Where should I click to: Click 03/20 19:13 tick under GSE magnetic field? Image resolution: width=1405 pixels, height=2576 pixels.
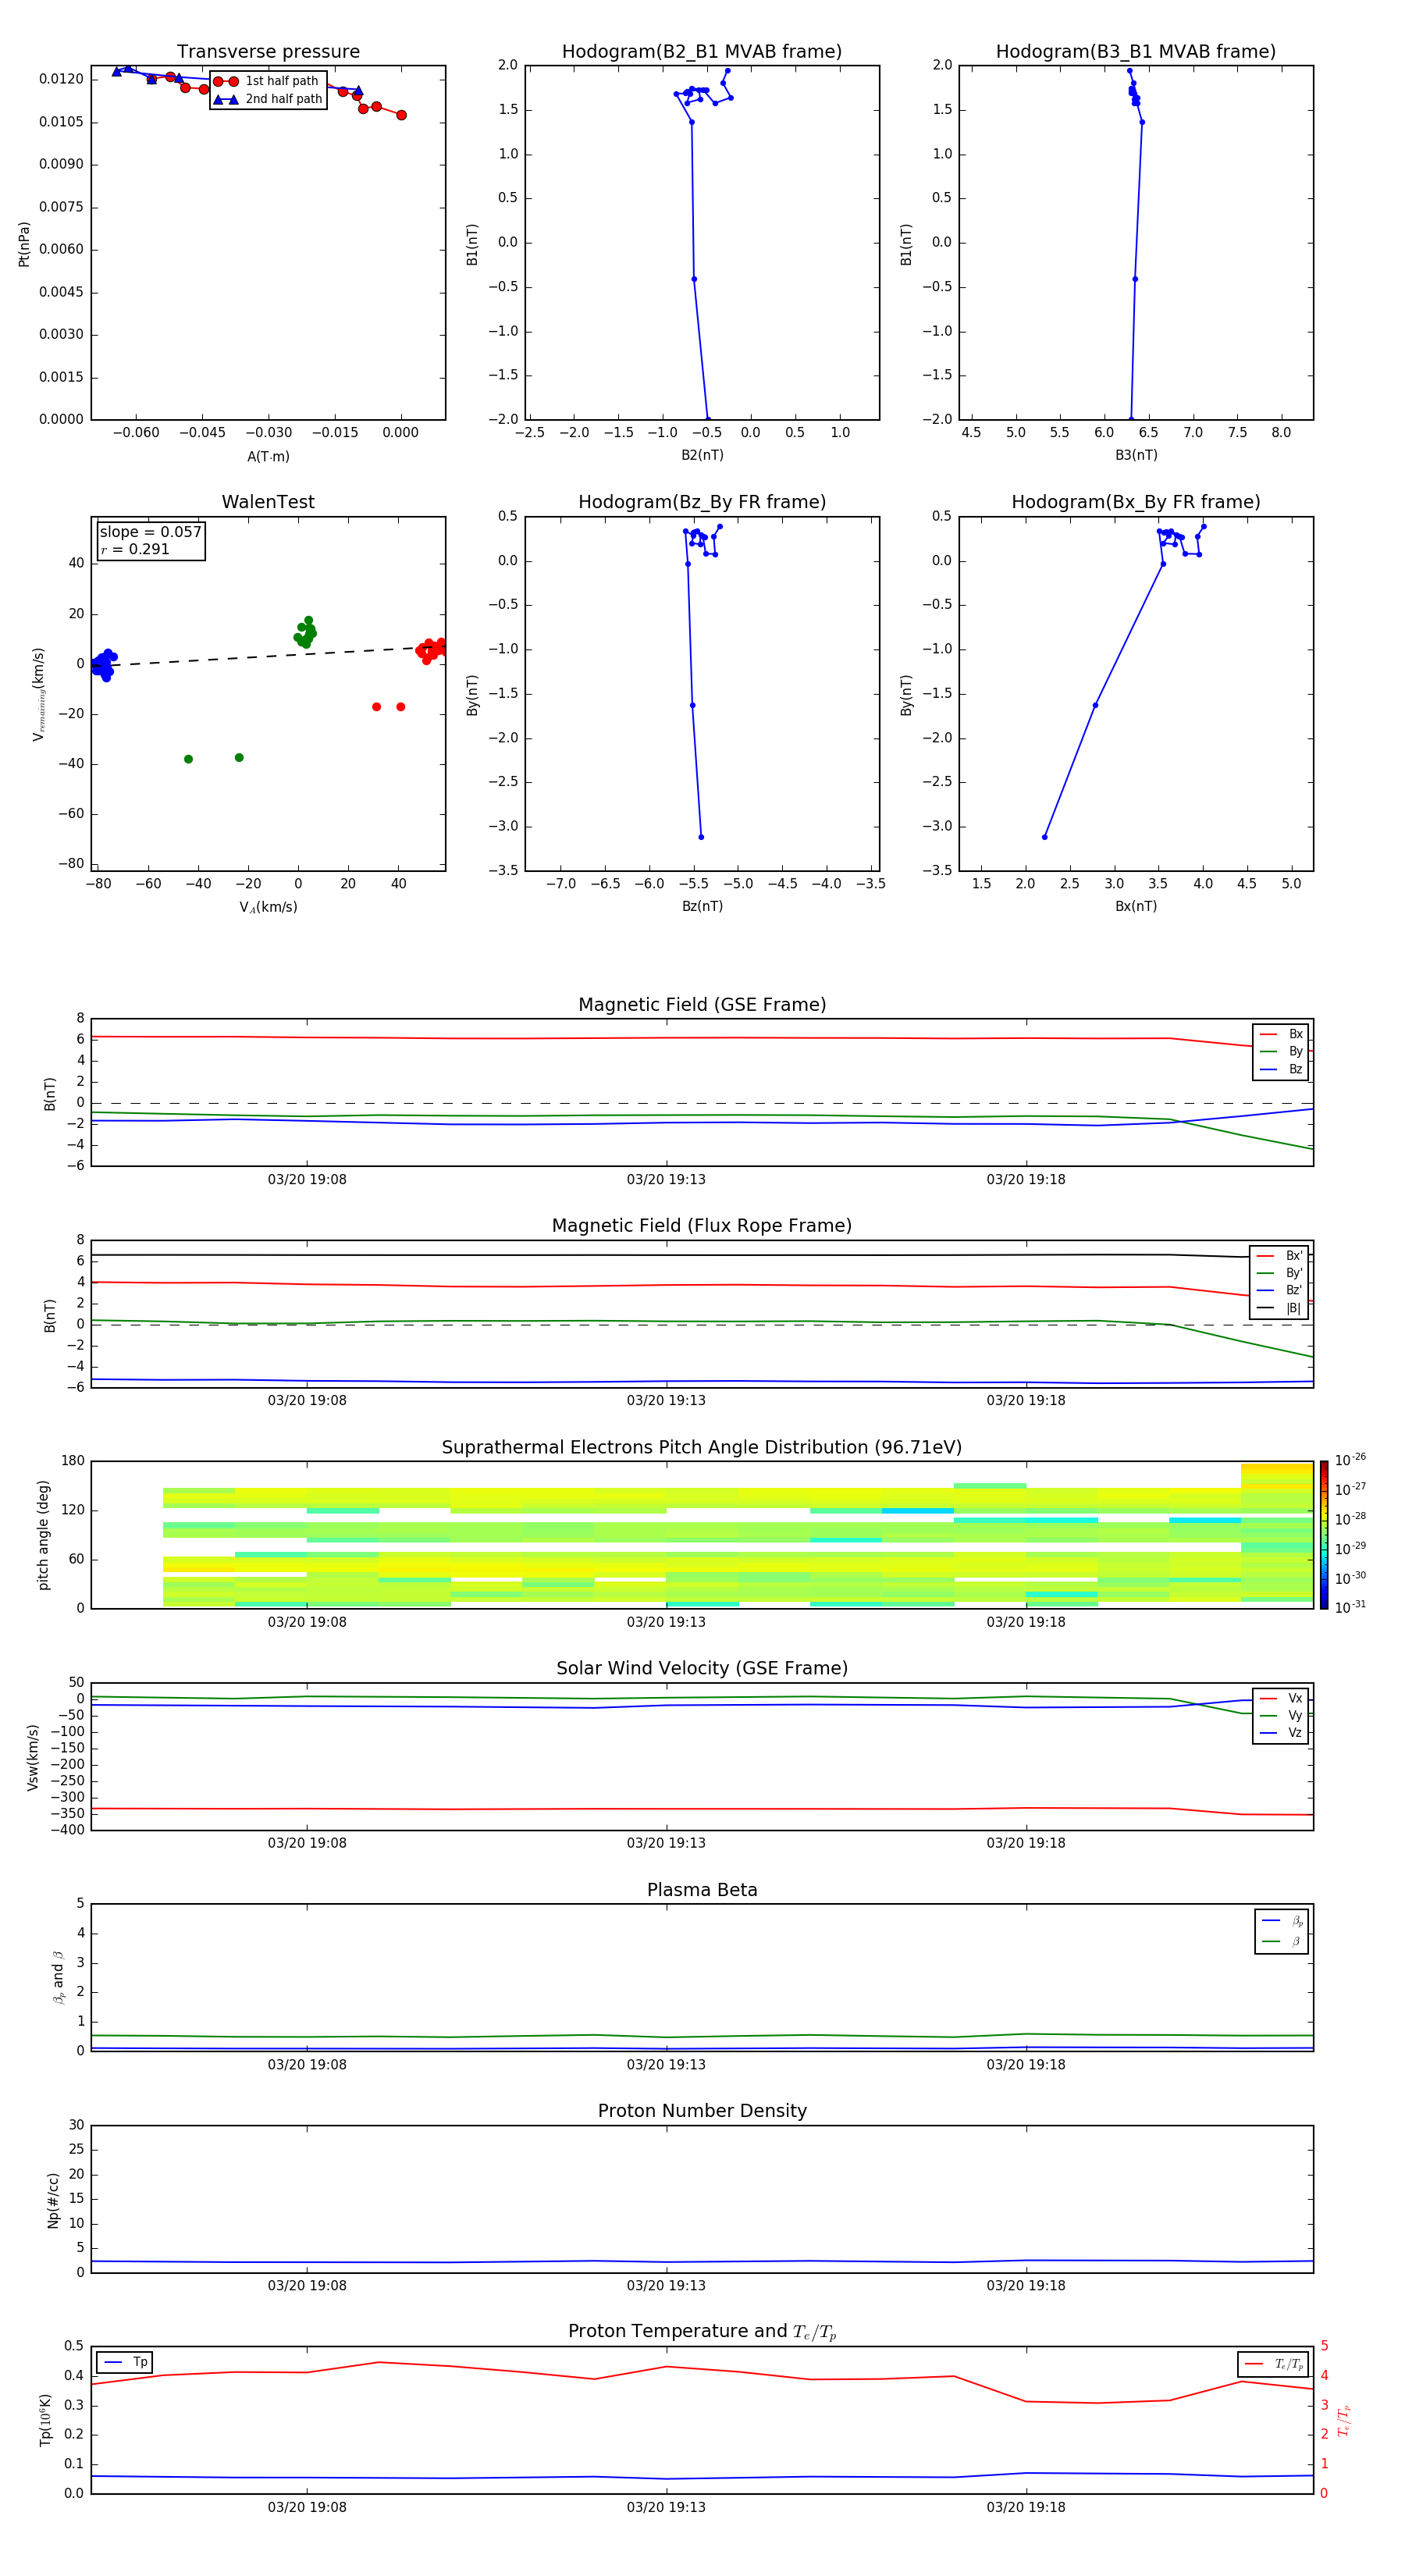click(x=666, y=1180)
